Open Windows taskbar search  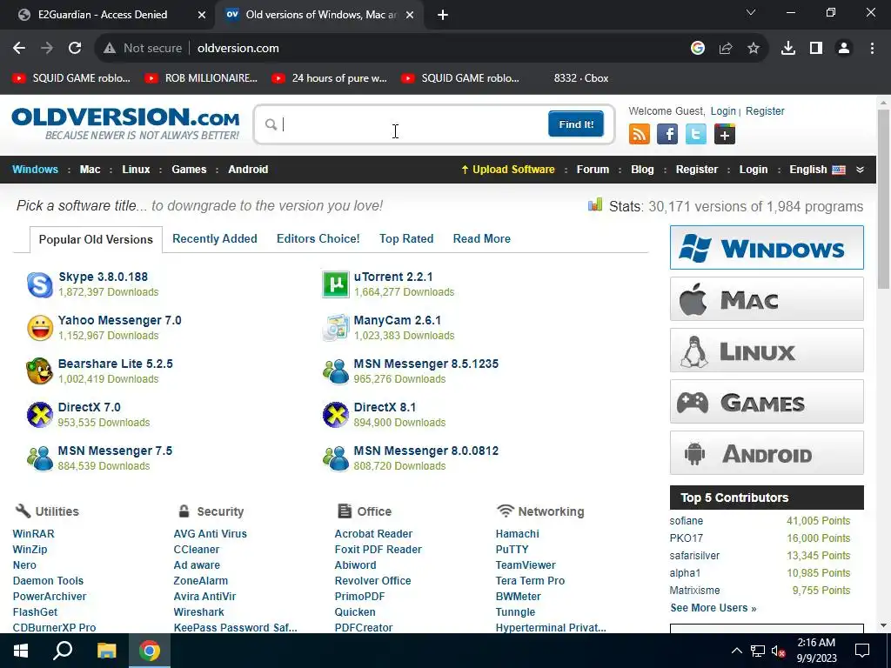pos(63,651)
